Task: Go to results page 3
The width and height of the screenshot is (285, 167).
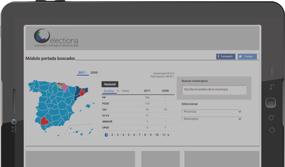Action: 118,135
